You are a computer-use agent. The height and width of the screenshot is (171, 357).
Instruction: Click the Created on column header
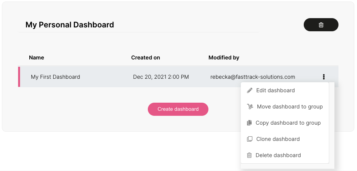[x=146, y=58]
